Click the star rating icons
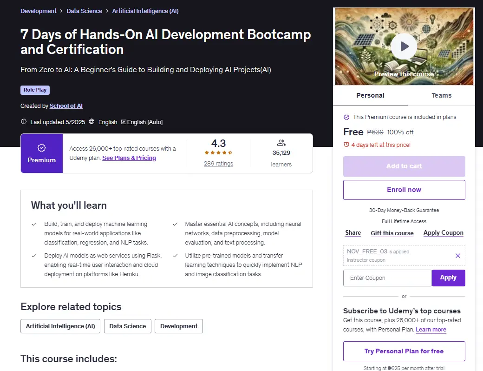 tap(218, 152)
